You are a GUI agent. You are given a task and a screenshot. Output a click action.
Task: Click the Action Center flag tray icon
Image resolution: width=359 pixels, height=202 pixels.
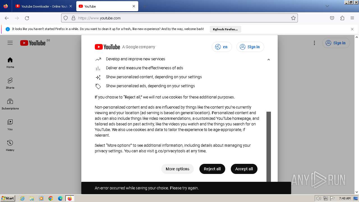coord(332,198)
